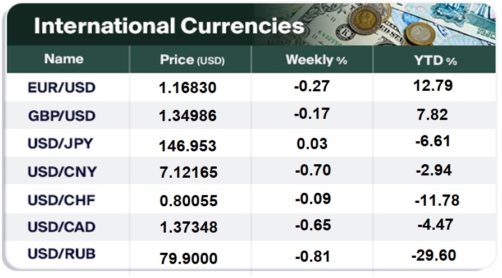Click the USD/CNY pair name
This screenshot has height=278, width=502.
click(62, 172)
